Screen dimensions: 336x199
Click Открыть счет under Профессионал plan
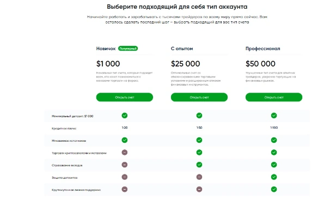pyautogui.click(x=273, y=97)
